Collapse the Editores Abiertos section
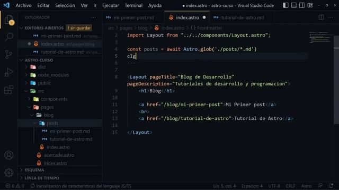 point(21,28)
